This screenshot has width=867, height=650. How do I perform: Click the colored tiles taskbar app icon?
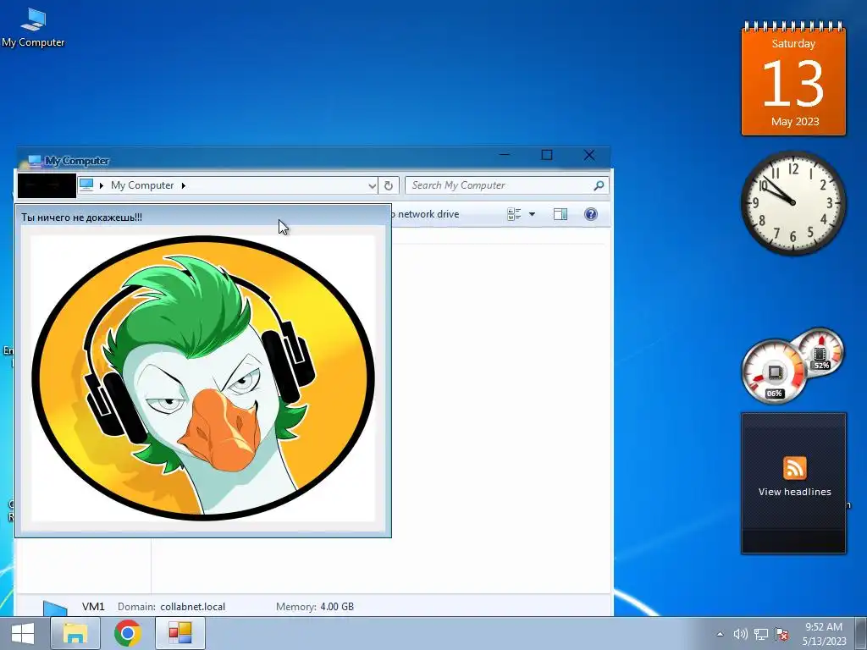180,633
